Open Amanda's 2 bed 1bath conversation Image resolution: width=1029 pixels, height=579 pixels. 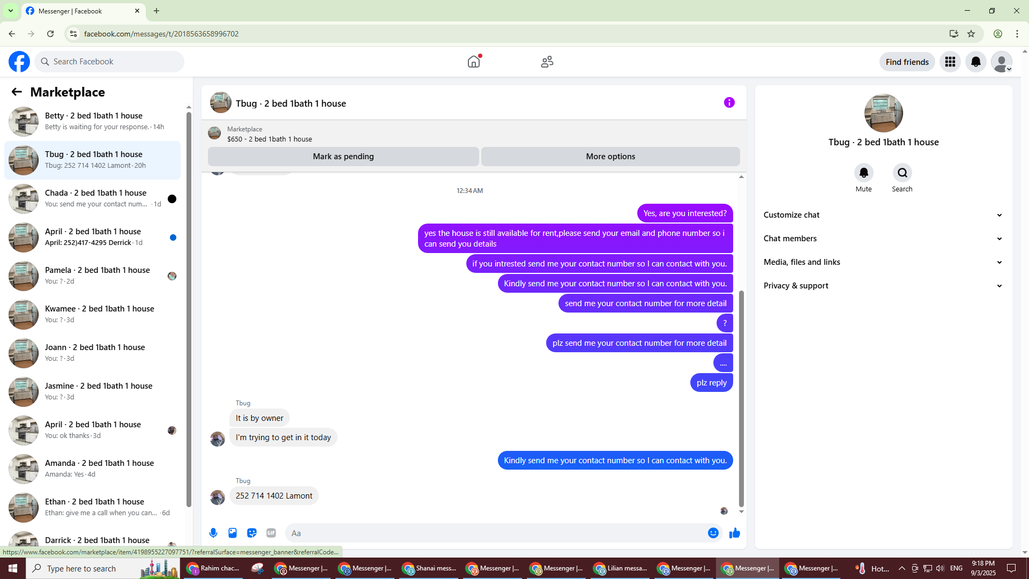[93, 469]
